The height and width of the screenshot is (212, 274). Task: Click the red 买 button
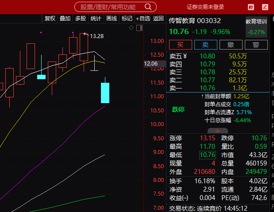click(x=181, y=45)
